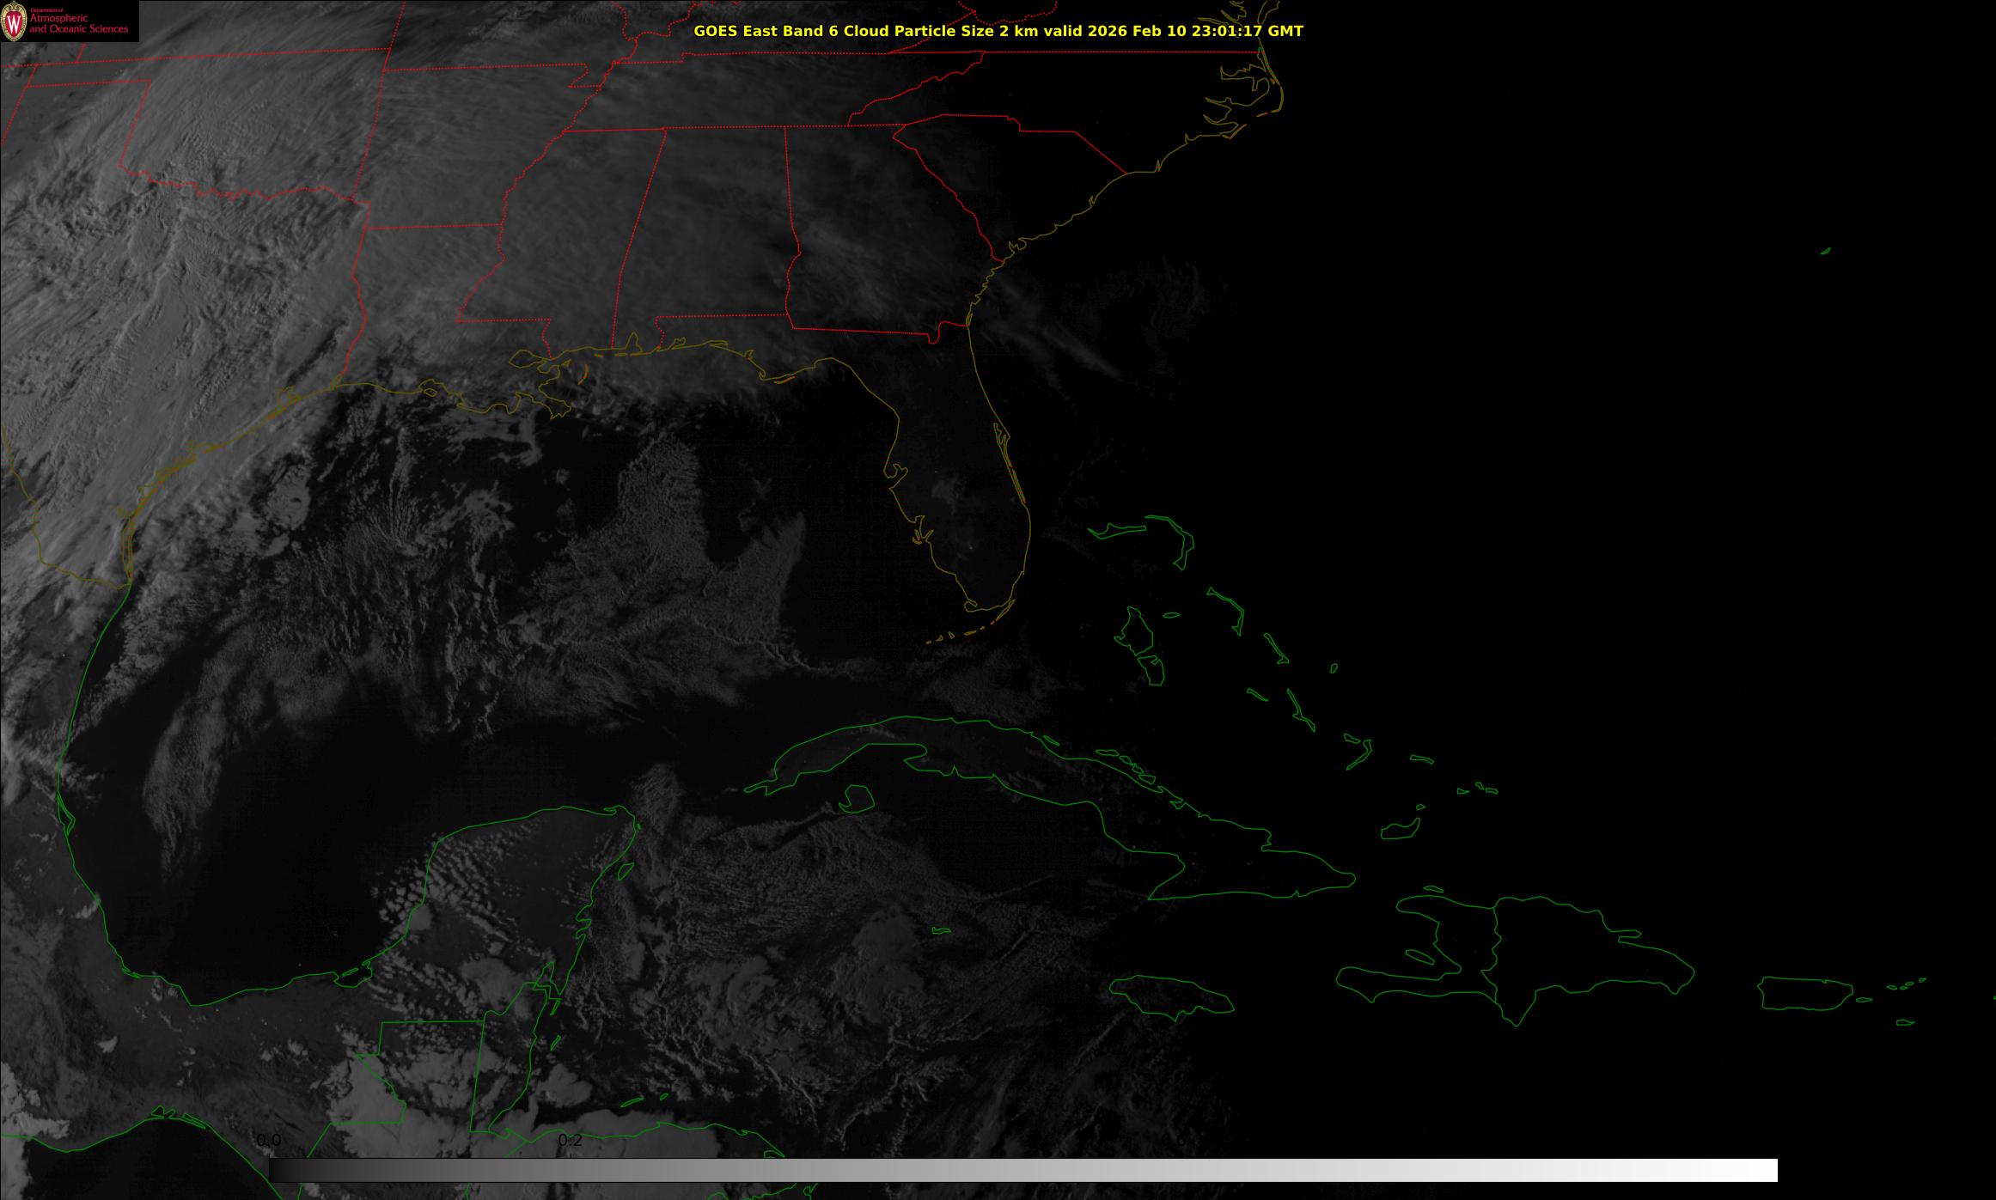The height and width of the screenshot is (1200, 1996).
Task: Click the 0.2 colorbar tick label
Action: click(x=570, y=1141)
